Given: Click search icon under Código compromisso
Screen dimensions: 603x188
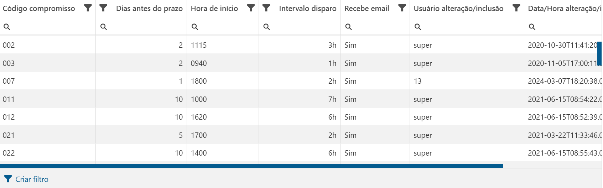Looking at the screenshot, I should (7, 27).
